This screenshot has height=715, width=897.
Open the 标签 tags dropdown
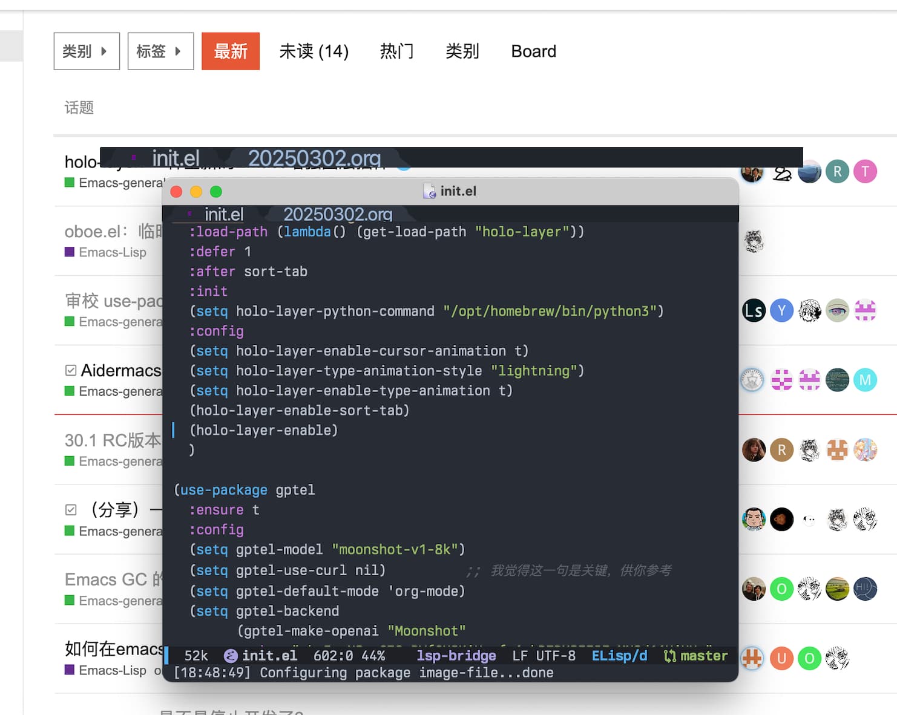[x=160, y=51]
